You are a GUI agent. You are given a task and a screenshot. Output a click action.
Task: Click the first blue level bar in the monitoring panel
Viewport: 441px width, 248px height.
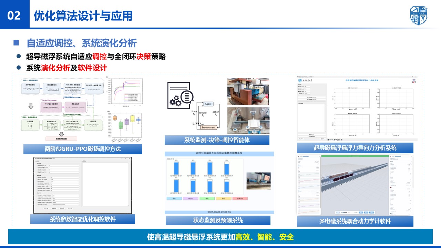pos(176,168)
